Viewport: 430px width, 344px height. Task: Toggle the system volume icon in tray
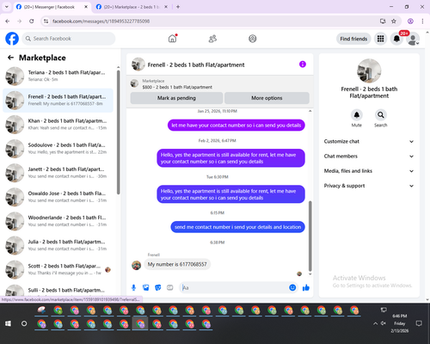[384, 323]
